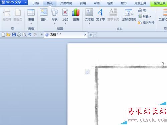
Task: Select the 开发工具 tab
Action: coord(140,3)
